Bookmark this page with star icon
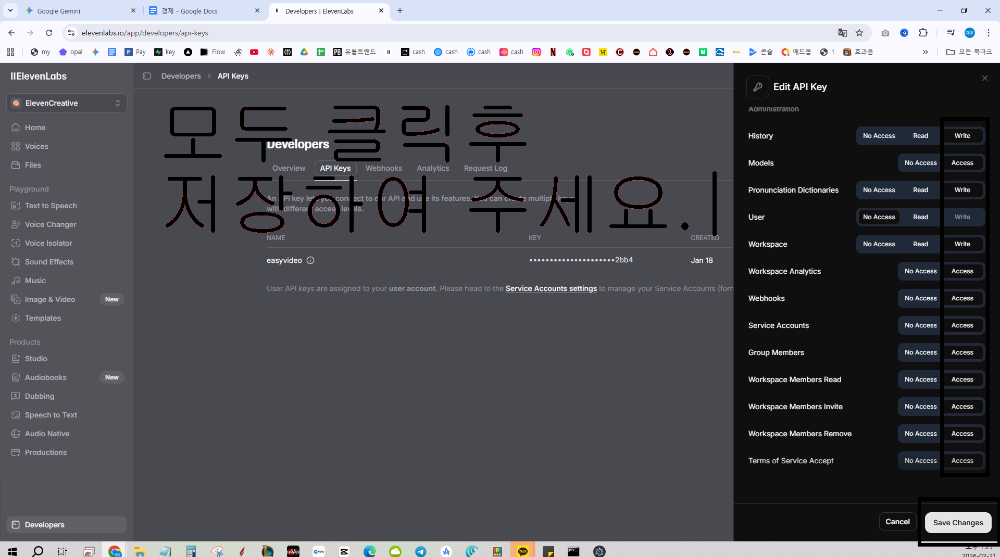The height and width of the screenshot is (557, 1000). [859, 33]
